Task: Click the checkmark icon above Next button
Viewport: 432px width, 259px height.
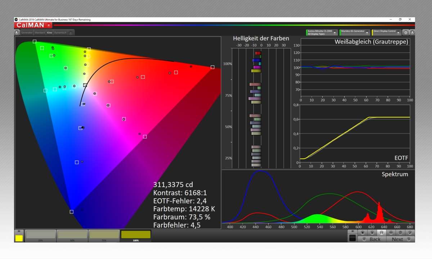Action: coord(410,233)
